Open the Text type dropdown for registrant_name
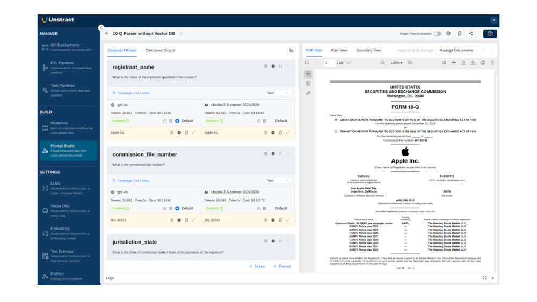This screenshot has width=537, height=302. pos(278,93)
